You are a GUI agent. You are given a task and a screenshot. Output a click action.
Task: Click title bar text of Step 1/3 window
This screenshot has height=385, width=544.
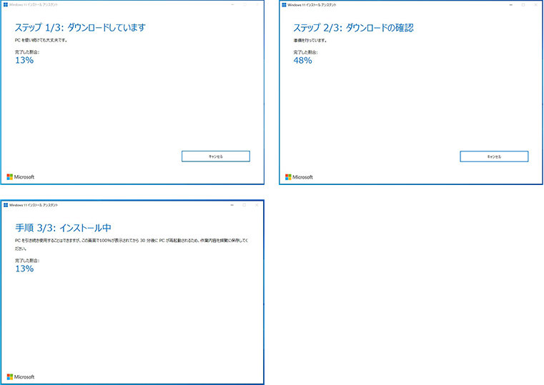tap(34, 5)
